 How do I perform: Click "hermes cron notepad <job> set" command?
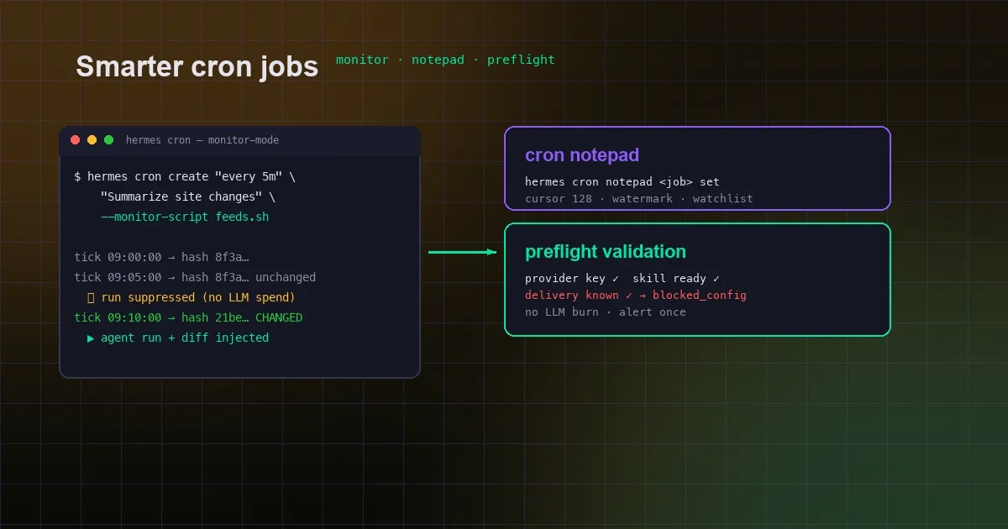tap(622, 181)
